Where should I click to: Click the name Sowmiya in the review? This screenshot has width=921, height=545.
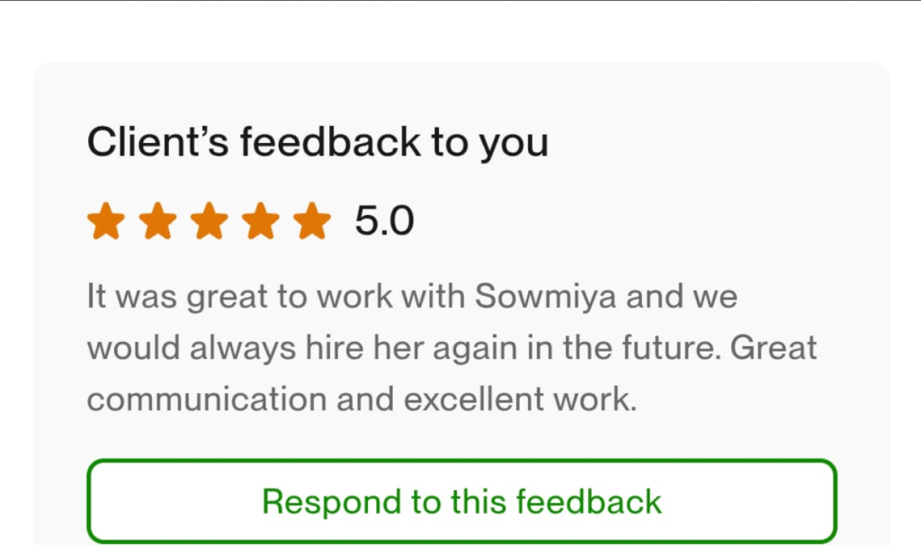click(x=545, y=296)
